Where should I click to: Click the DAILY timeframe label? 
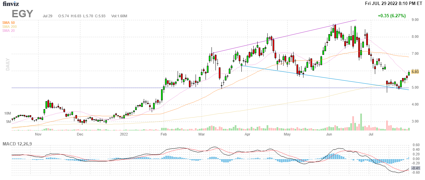click(8, 64)
